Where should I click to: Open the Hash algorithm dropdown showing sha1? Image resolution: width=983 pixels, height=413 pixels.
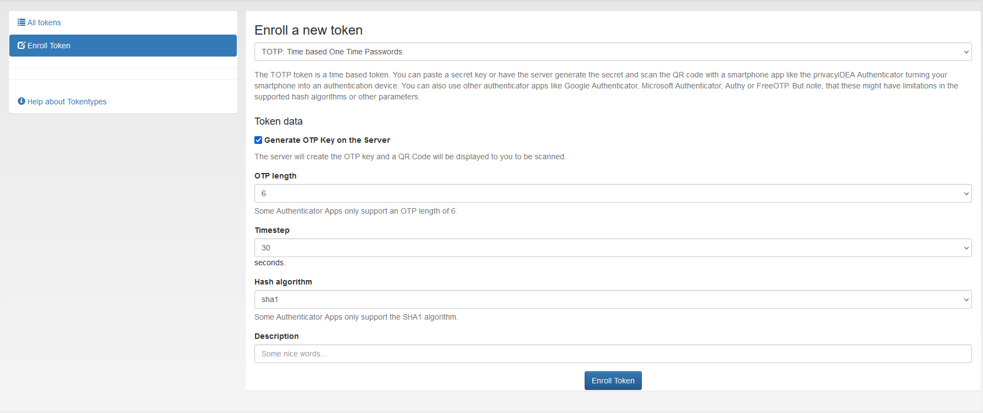pyautogui.click(x=604, y=300)
